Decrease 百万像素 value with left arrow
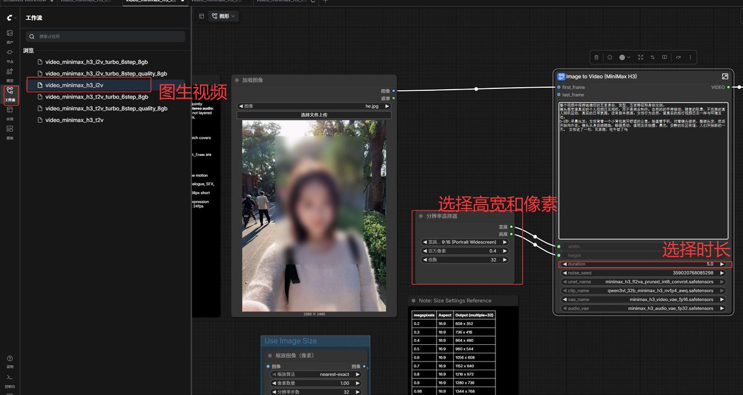The image size is (743, 395). [x=424, y=251]
